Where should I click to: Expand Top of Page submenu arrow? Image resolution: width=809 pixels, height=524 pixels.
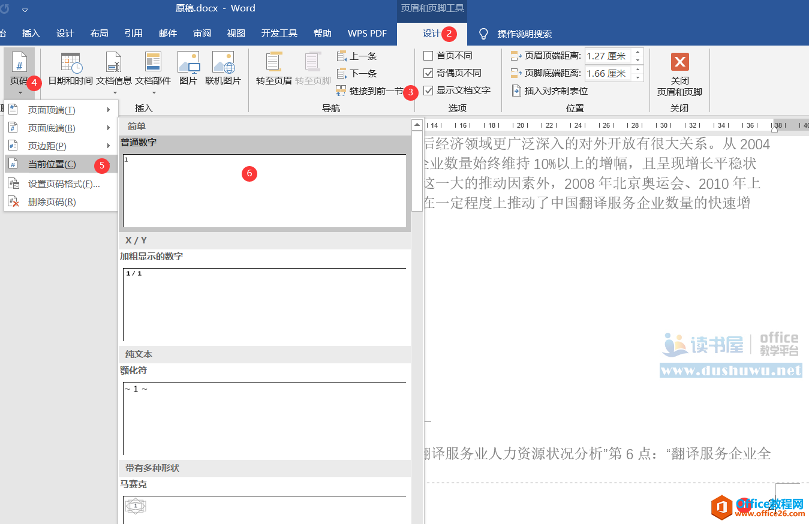(109, 110)
